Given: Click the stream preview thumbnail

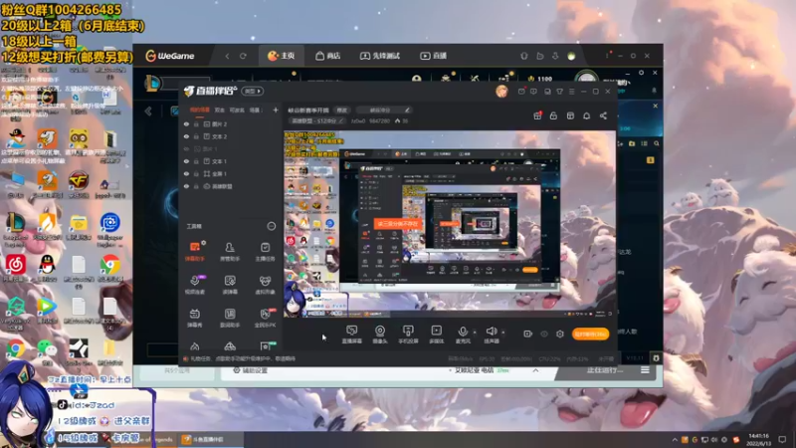Looking at the screenshot, I should click(x=450, y=225).
